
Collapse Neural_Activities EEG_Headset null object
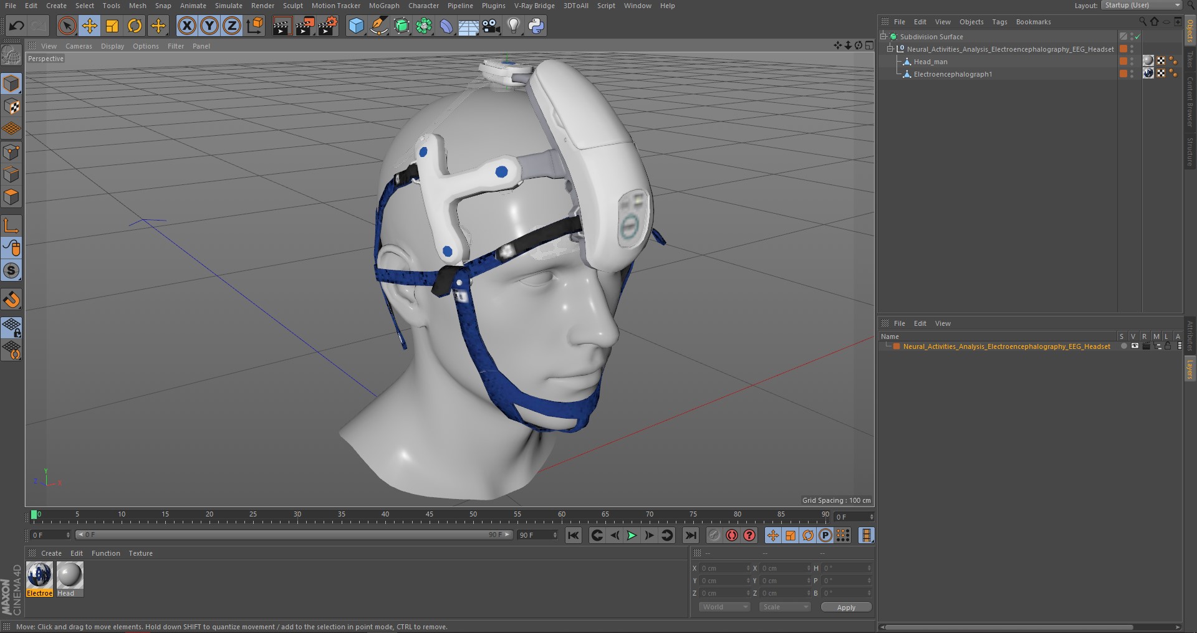pos(890,49)
